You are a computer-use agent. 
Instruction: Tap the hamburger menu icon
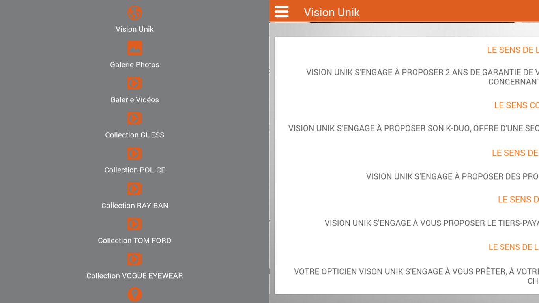[282, 12]
